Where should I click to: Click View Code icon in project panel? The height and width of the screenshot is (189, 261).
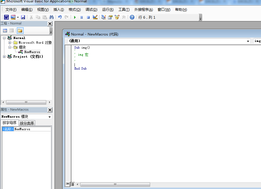pos(5,31)
